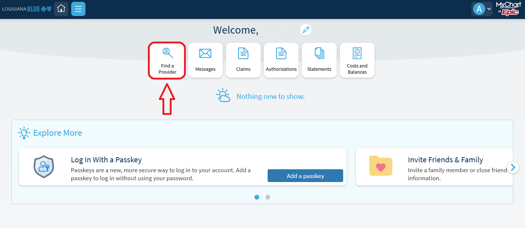This screenshot has width=525, height=228.
Task: Click the MyChart is Epic logo
Action: tap(509, 8)
